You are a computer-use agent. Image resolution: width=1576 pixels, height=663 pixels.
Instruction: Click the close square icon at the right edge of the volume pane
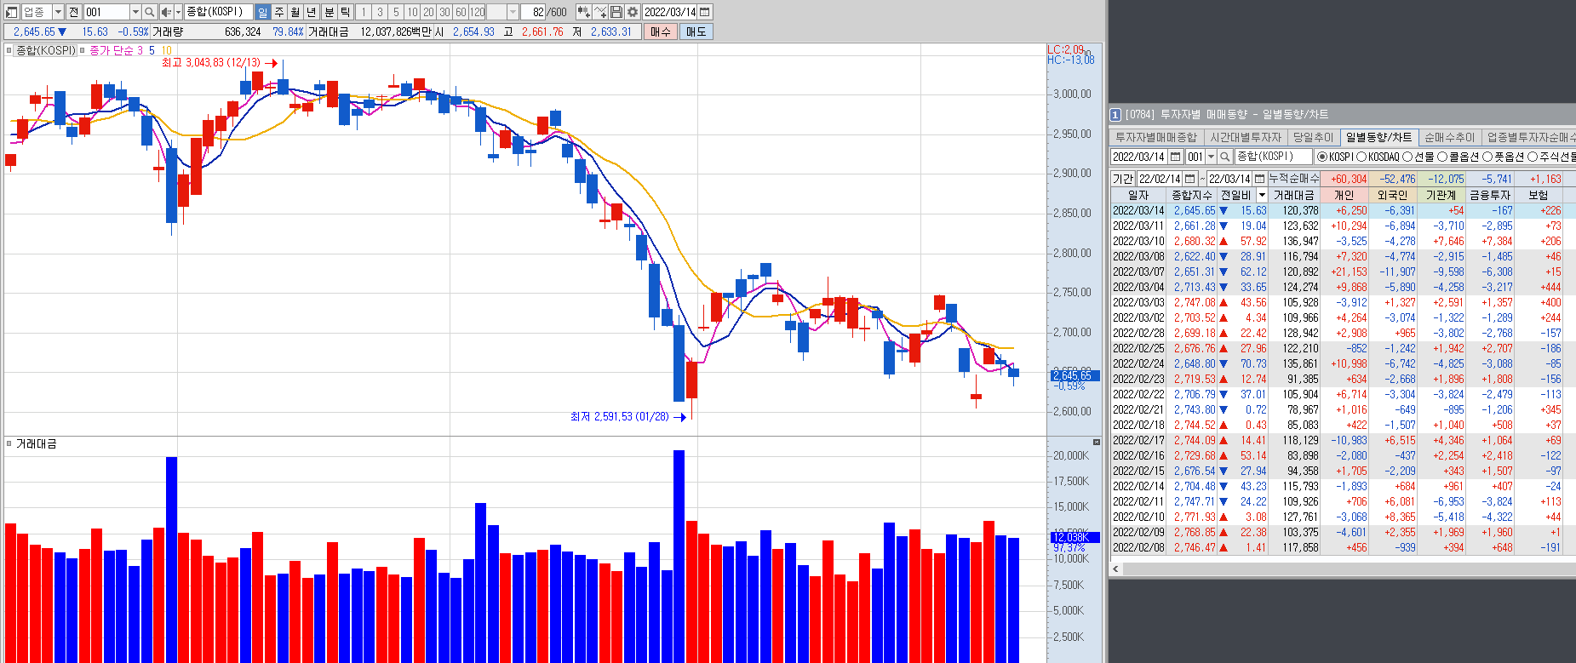tap(1097, 442)
